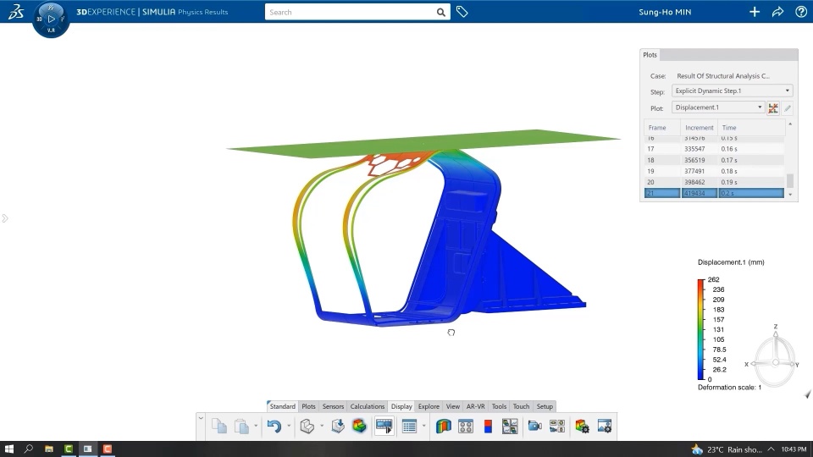Collapse the action bar with the chevron
Viewport: 813px width, 457px height.
click(x=201, y=417)
